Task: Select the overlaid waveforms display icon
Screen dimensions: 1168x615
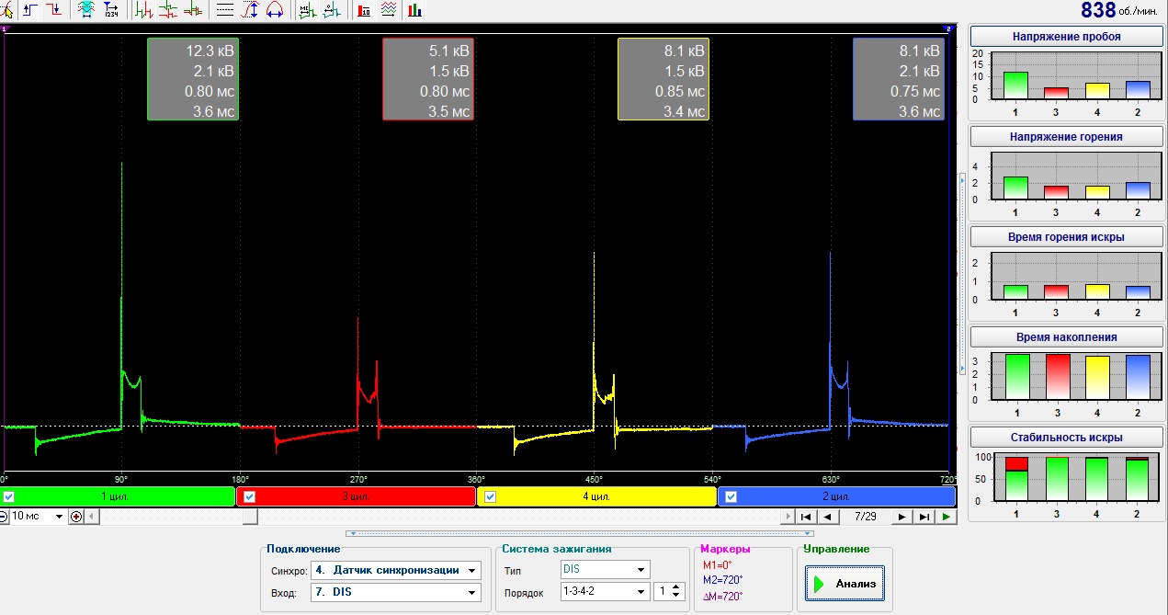Action: [192, 10]
